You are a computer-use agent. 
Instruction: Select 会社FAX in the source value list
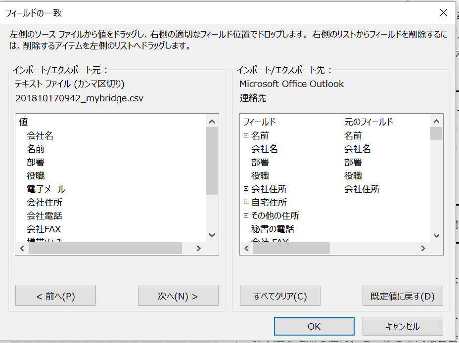coord(44,229)
